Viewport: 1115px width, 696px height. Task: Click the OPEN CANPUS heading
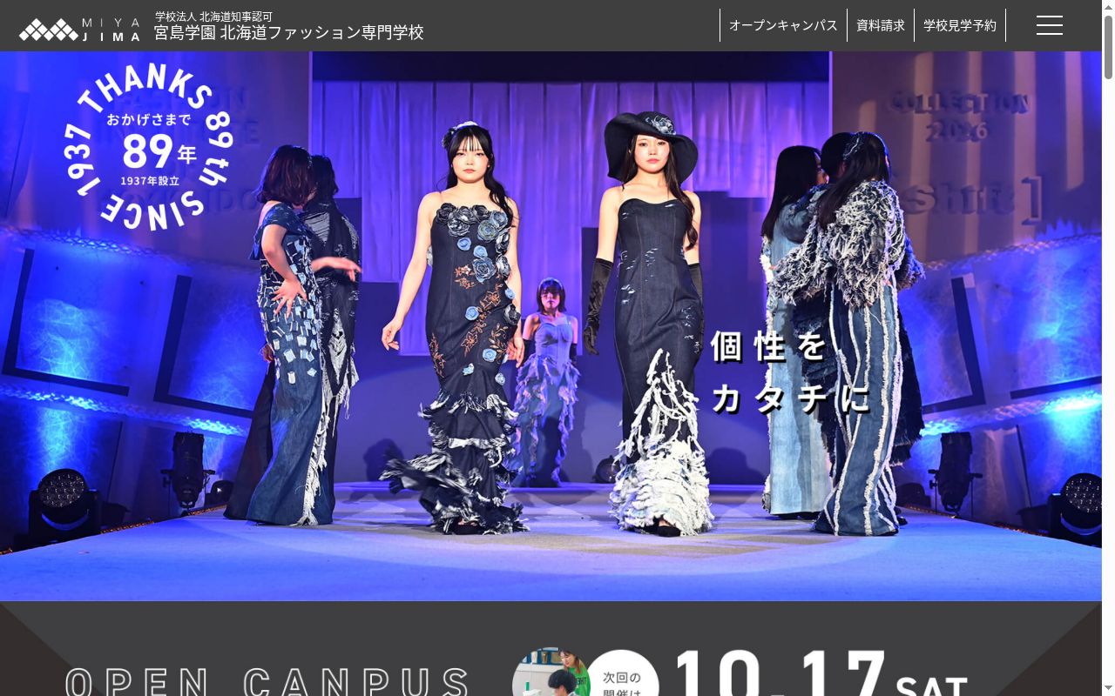(x=267, y=681)
